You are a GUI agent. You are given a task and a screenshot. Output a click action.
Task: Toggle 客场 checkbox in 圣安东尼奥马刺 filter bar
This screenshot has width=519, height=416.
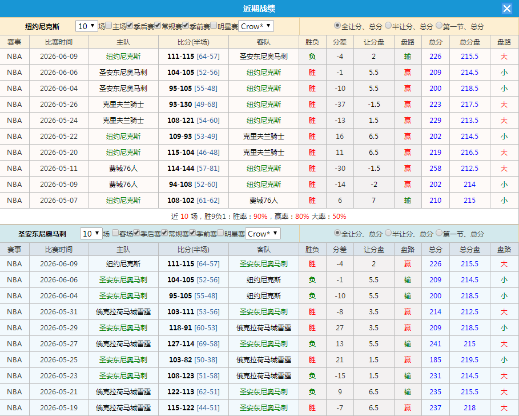coord(115,233)
